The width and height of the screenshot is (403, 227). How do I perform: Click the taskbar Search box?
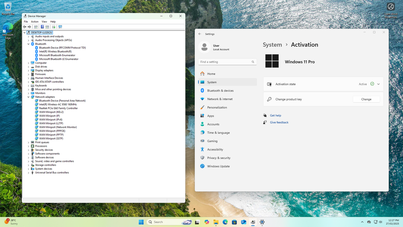click(x=170, y=222)
